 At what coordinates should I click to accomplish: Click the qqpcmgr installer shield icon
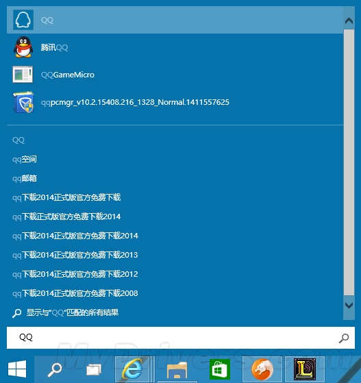click(x=23, y=102)
